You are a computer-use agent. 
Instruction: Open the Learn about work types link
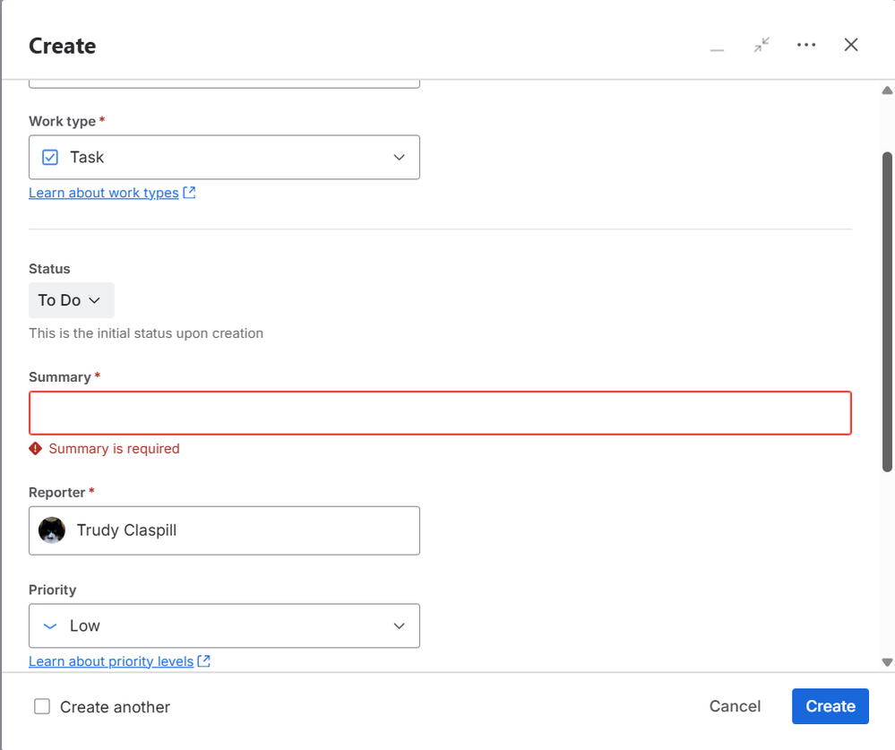point(104,193)
